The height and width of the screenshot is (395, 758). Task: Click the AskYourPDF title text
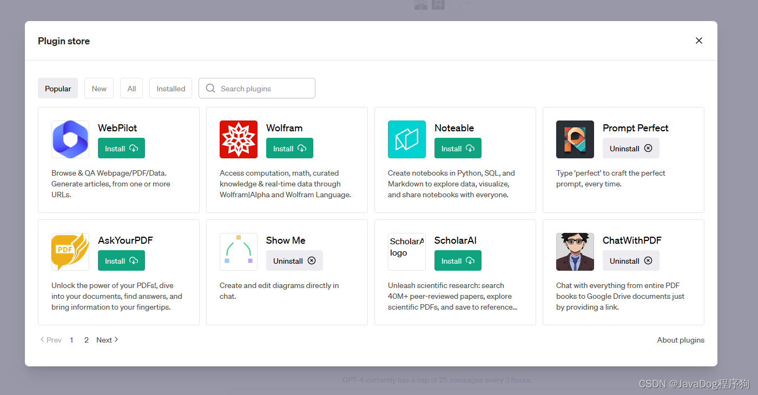click(126, 240)
